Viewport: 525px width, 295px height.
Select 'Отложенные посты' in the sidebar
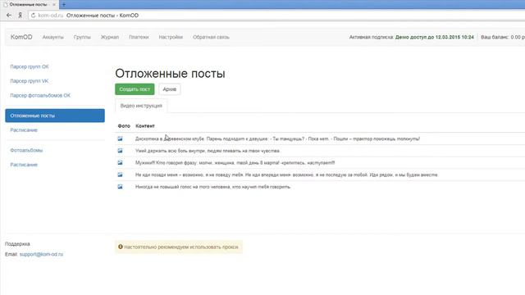pyautogui.click(x=55, y=116)
